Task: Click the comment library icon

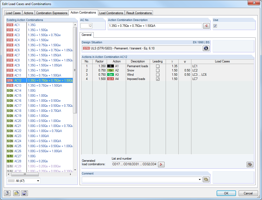Action: coord(206,180)
